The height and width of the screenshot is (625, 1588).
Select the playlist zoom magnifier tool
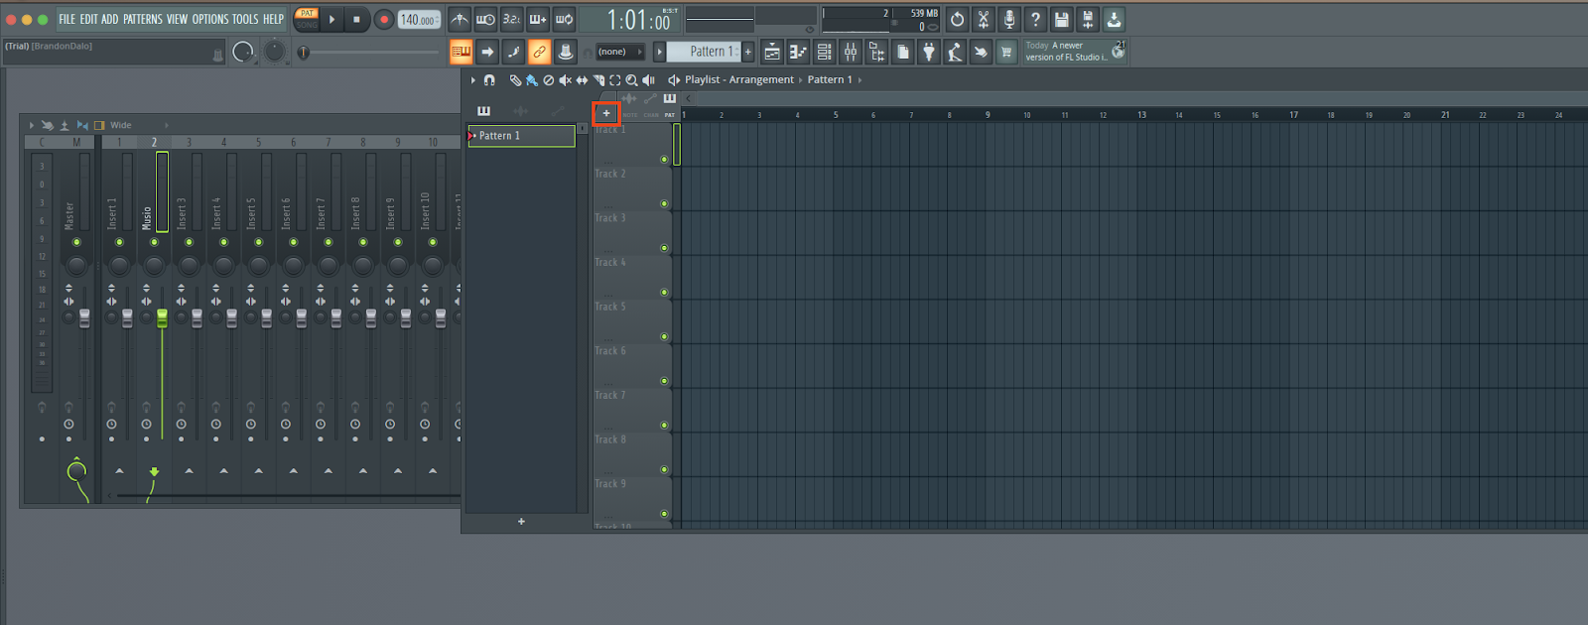pos(631,80)
